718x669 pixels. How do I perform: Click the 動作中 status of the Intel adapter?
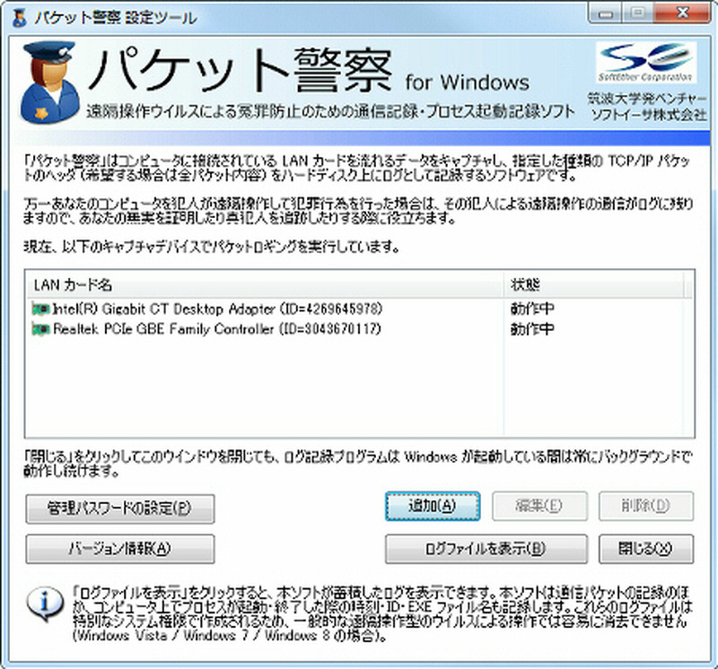point(532,308)
